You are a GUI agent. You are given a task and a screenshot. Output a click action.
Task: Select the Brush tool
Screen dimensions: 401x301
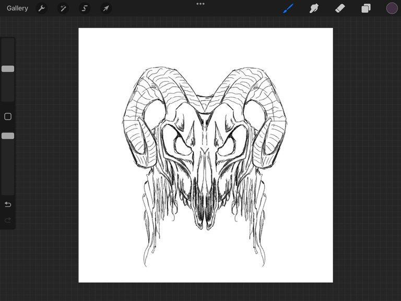point(288,8)
